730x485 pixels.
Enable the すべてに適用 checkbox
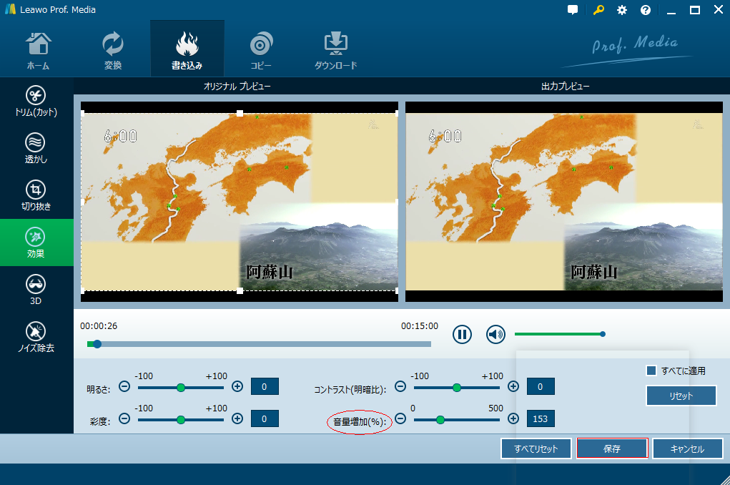tap(651, 371)
